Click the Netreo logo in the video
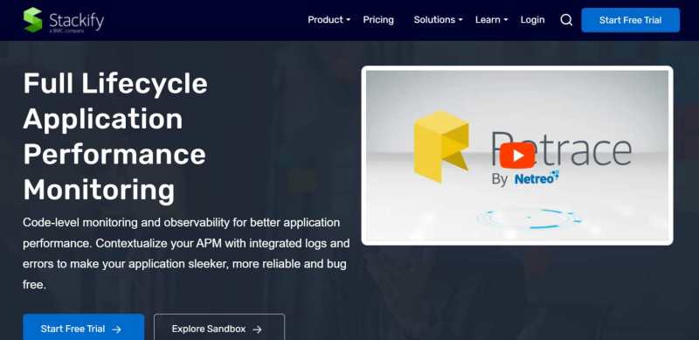Screen dimensions: 699x340 click(536, 178)
